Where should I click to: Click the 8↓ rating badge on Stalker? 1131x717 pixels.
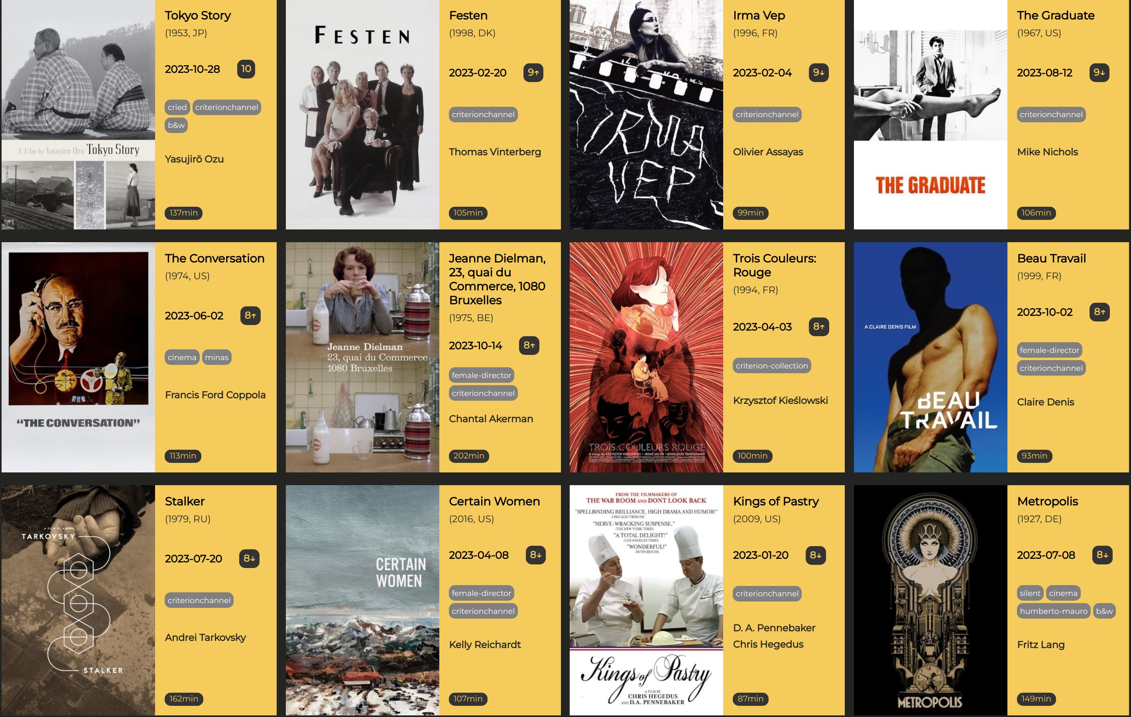[249, 558]
